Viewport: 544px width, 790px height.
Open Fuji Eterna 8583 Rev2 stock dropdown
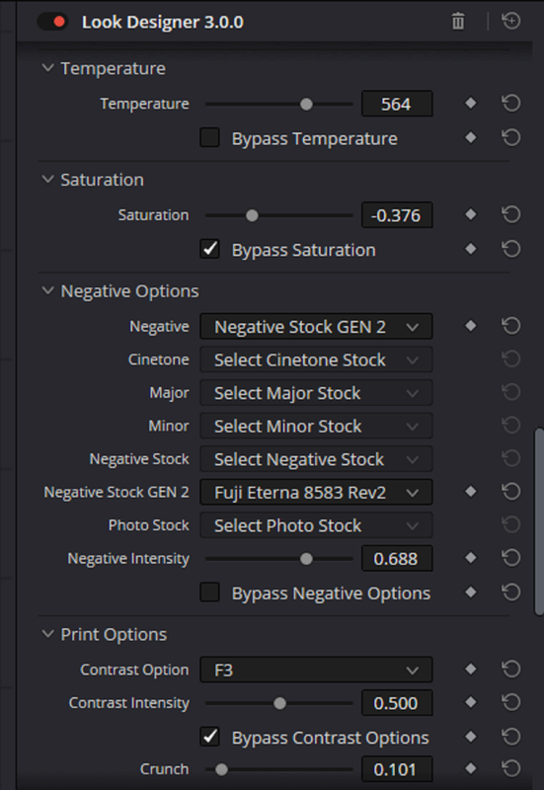pyautogui.click(x=316, y=492)
